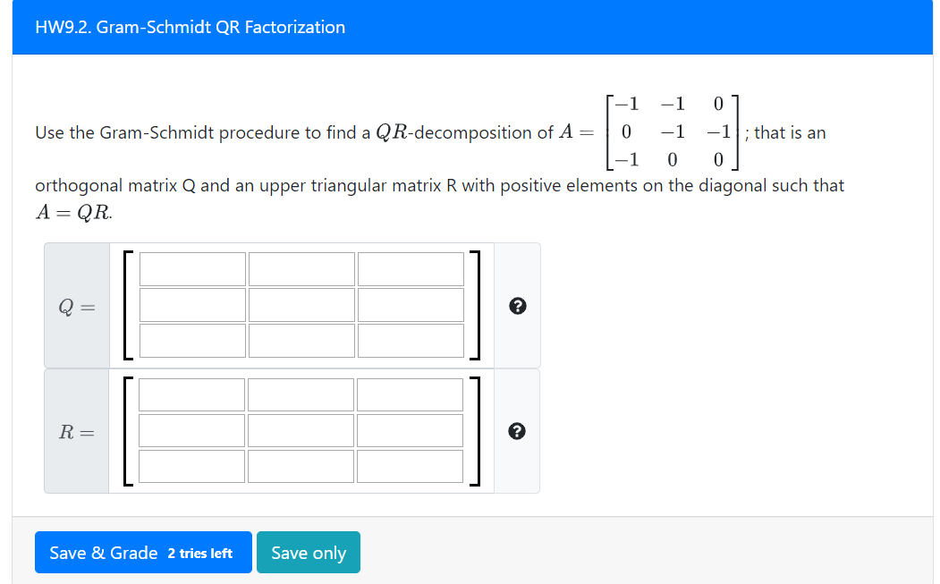
Task: Select the top-middle input cell of matrix Q
Action: pyautogui.click(x=301, y=268)
